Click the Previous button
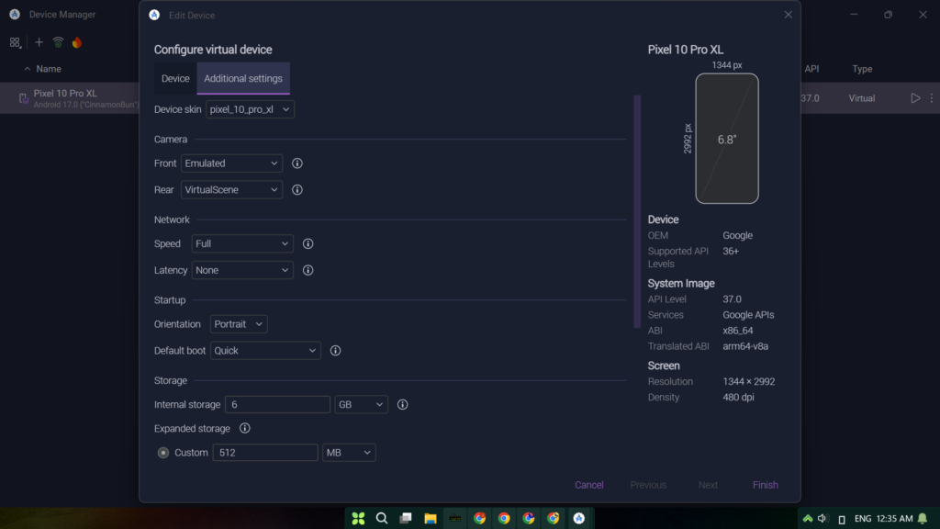 click(x=648, y=485)
